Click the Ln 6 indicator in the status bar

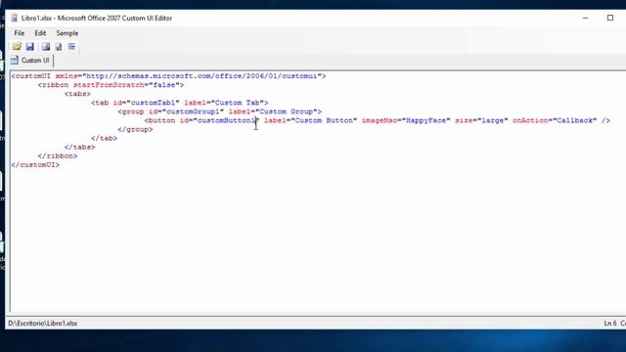click(x=610, y=324)
